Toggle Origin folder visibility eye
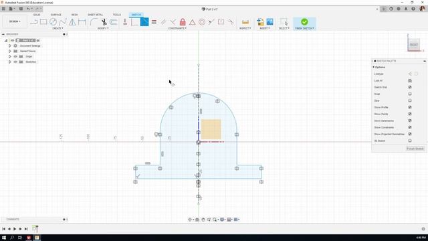Image resolution: width=428 pixels, height=241 pixels. point(15,56)
